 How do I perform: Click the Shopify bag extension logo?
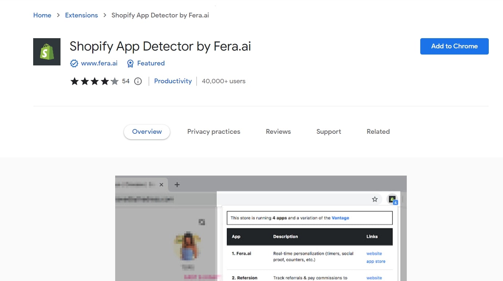coord(47,52)
